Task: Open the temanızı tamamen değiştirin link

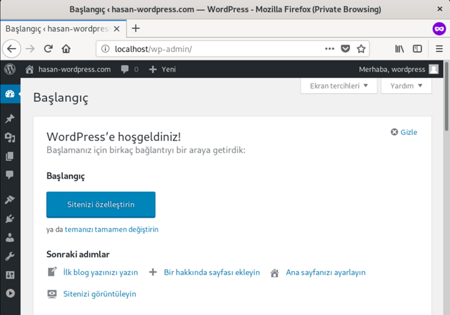Action: click(x=111, y=229)
